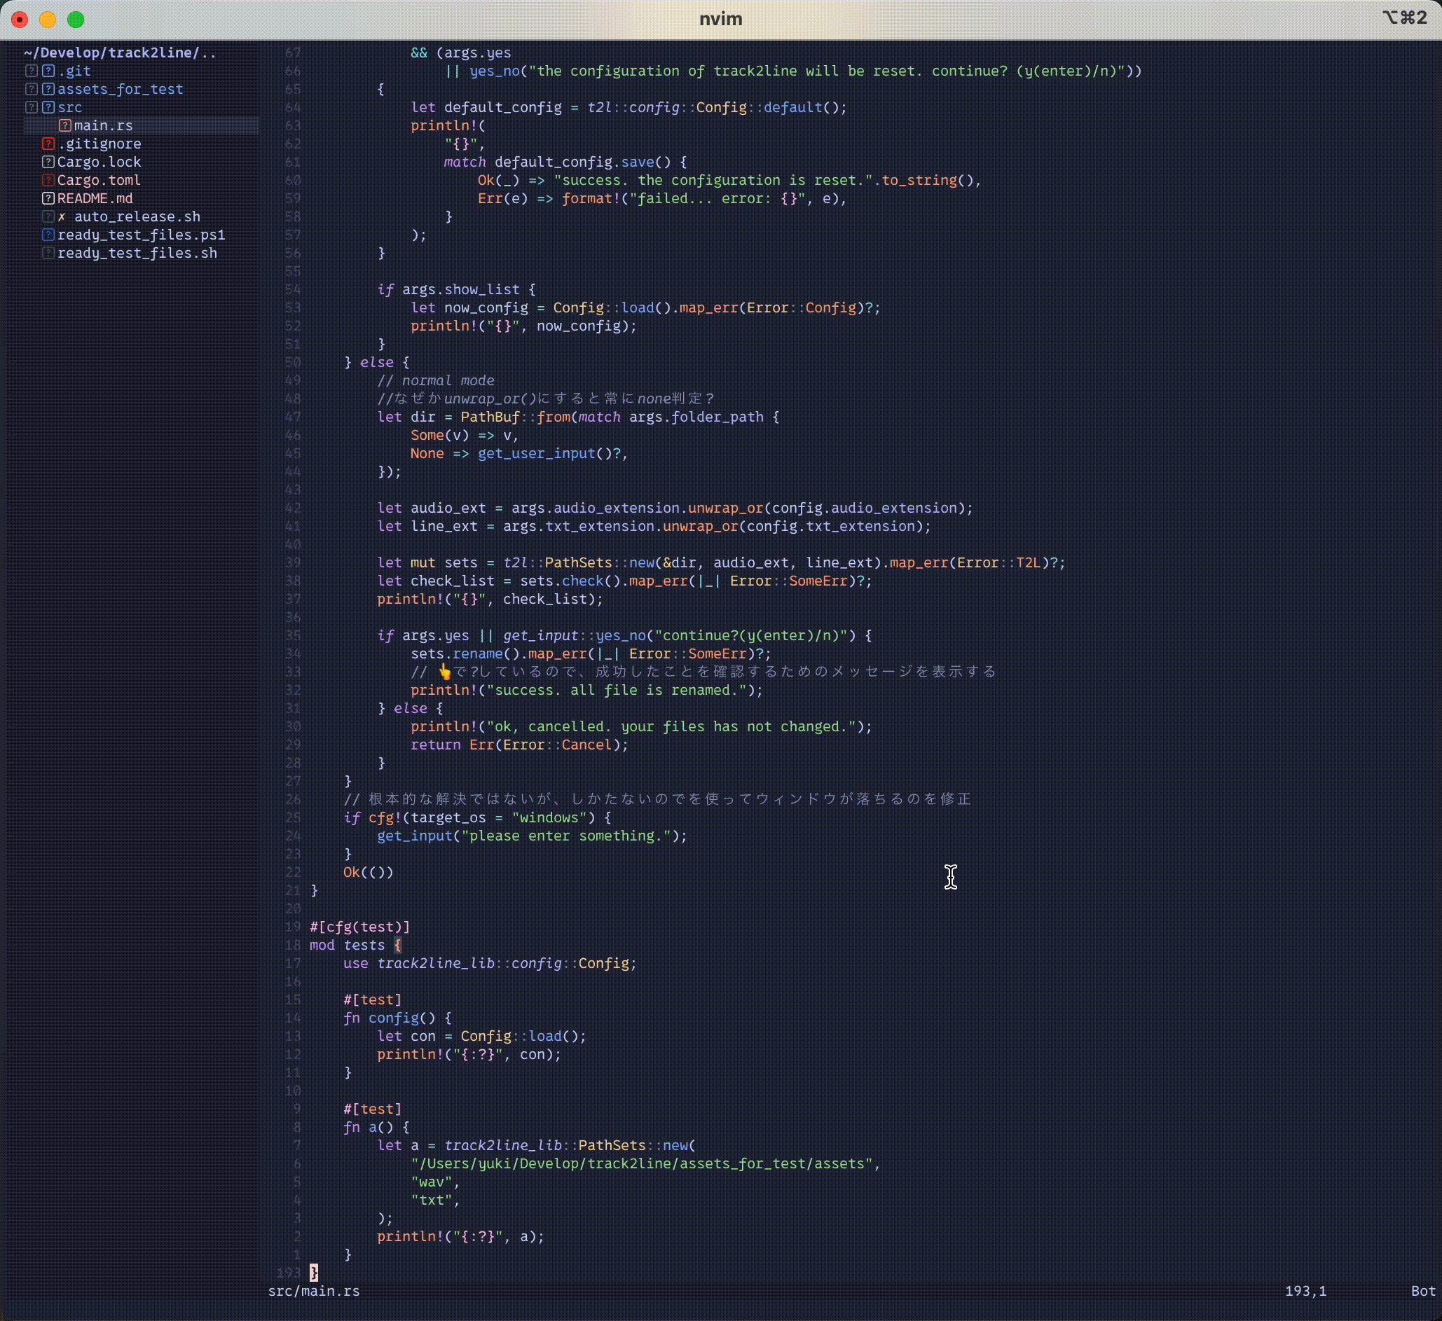Image resolution: width=1442 pixels, height=1321 pixels.
Task: Click the 'let now_config' line
Action: [646, 308]
